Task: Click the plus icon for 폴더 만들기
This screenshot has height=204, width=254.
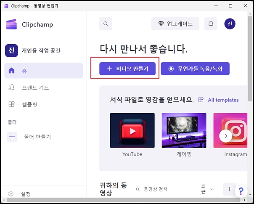Action: [12, 137]
